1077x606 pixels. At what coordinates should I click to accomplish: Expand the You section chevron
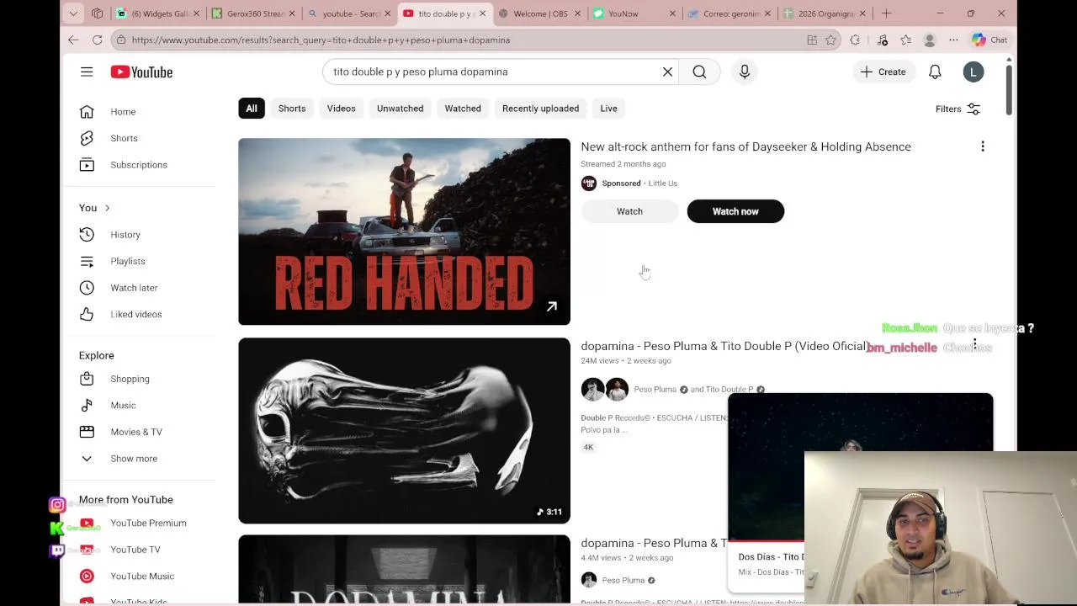click(x=107, y=208)
